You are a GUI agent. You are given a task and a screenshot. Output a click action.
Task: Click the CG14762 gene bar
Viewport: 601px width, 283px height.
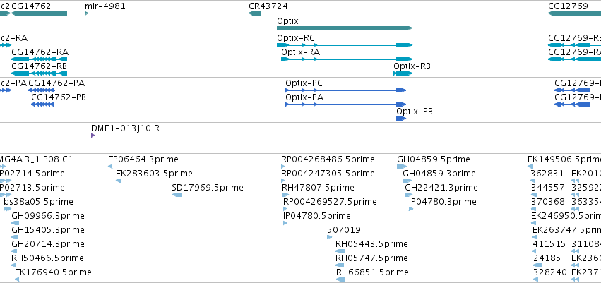pos(39,13)
